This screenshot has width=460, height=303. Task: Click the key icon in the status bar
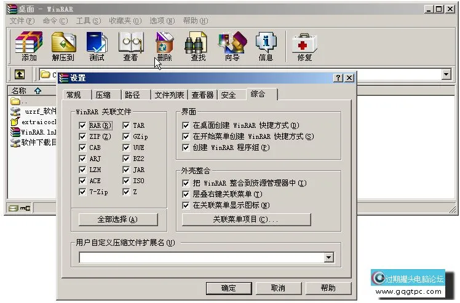(x=25, y=208)
